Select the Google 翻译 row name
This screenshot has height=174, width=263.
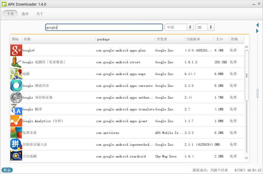coord(32,109)
